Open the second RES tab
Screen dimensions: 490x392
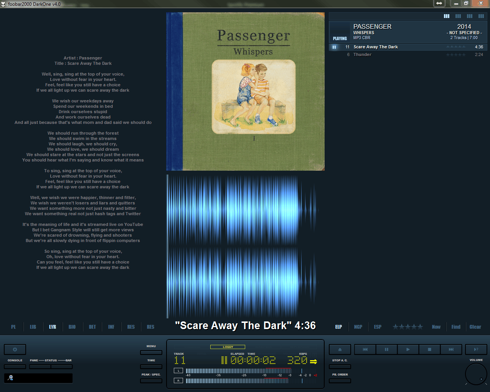coord(150,327)
